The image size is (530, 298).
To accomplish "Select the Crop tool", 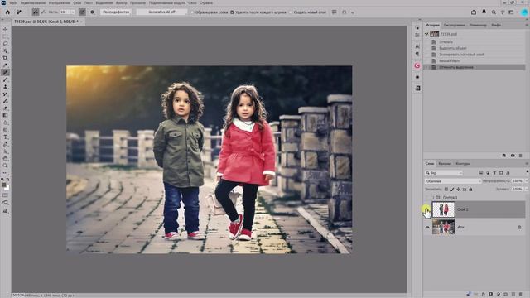I will tap(5, 58).
